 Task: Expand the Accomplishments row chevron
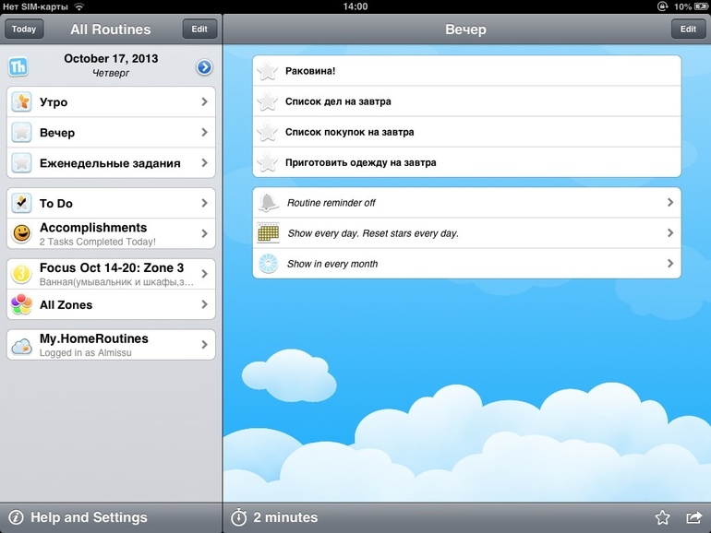pos(204,233)
